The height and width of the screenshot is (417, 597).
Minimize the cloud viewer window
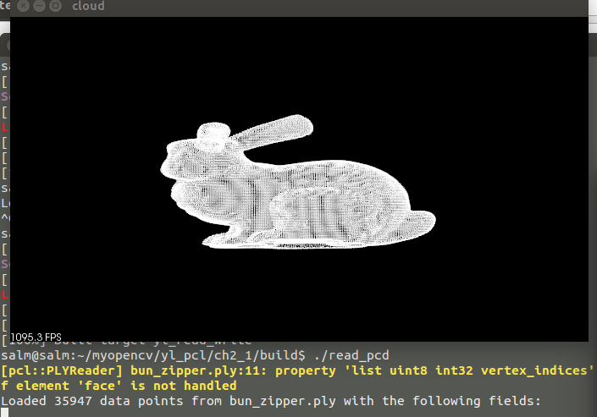coord(39,6)
